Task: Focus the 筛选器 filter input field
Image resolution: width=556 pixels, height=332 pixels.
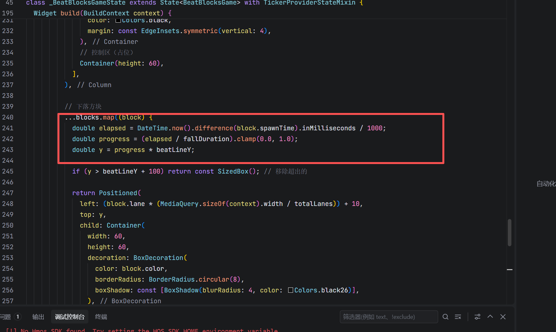Action: (389, 317)
